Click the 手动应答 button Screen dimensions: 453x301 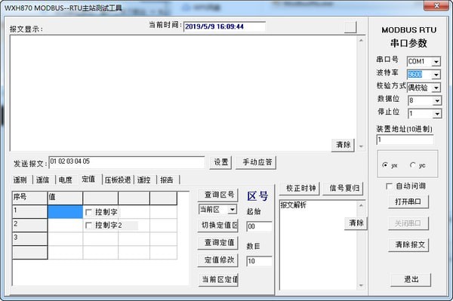tap(257, 162)
